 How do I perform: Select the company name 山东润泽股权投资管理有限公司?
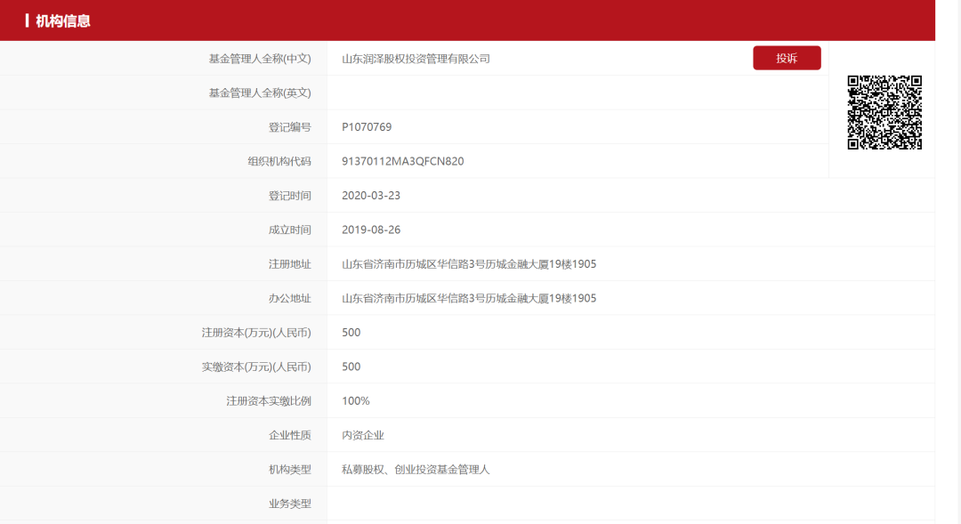tap(416, 59)
